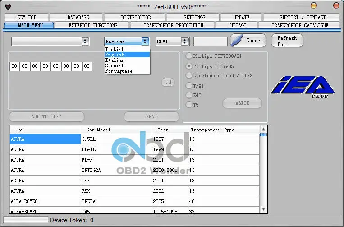
Task: Select the NSX model cell
Action: coord(116,181)
